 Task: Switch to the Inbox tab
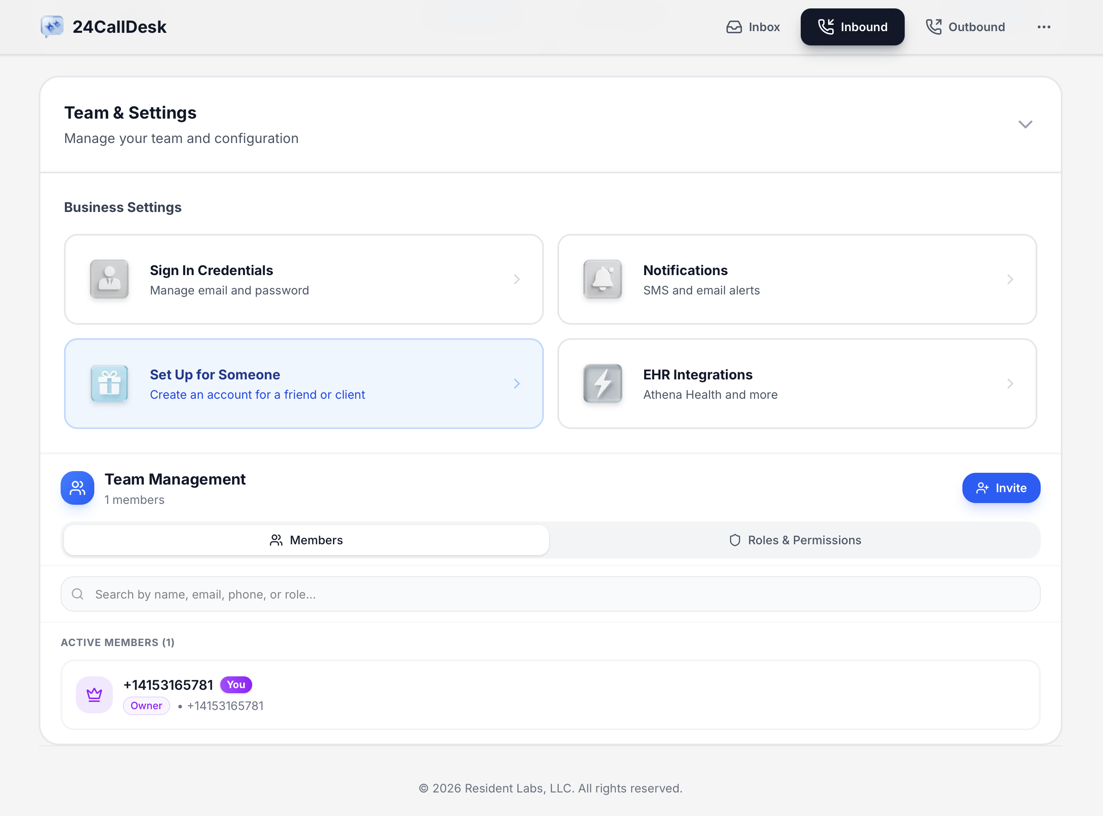click(x=753, y=27)
